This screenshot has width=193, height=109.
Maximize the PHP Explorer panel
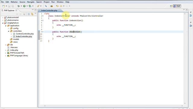(36, 10)
